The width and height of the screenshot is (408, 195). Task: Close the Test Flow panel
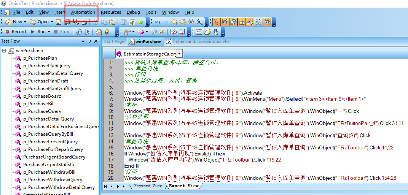[x=96, y=41]
